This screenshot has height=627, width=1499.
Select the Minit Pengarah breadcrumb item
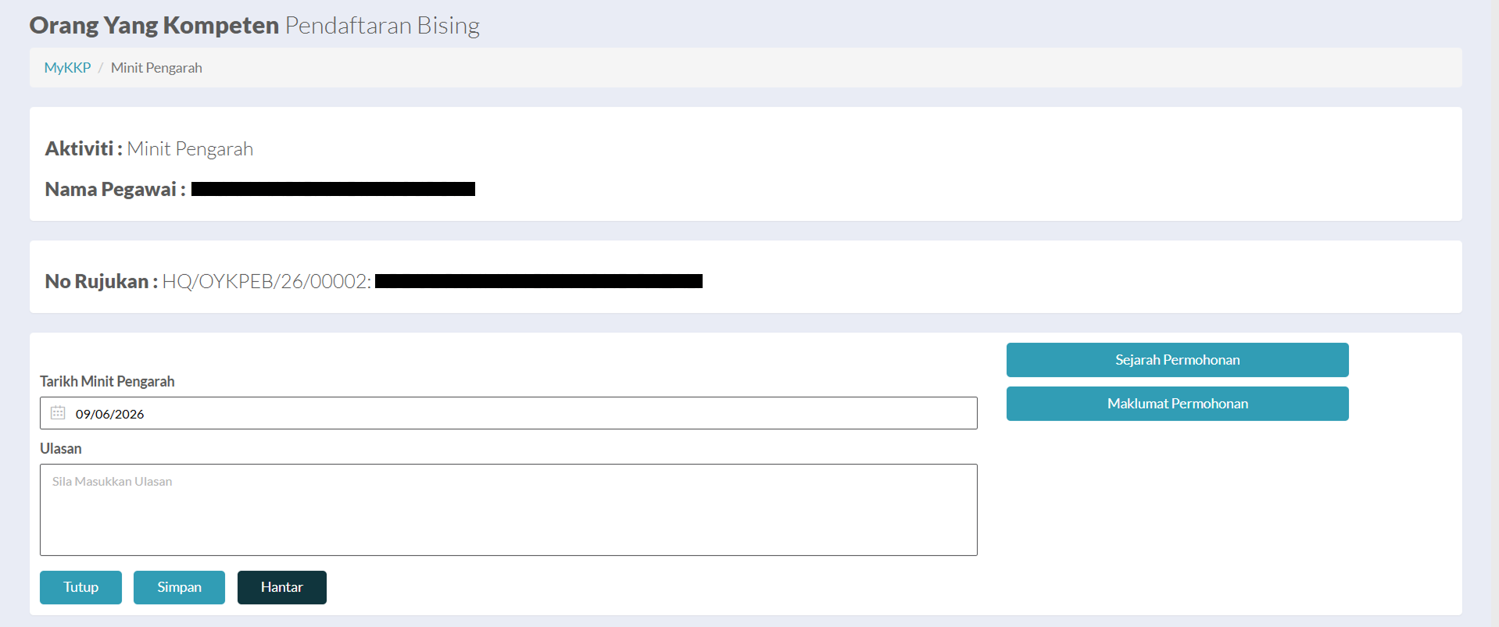coord(156,68)
